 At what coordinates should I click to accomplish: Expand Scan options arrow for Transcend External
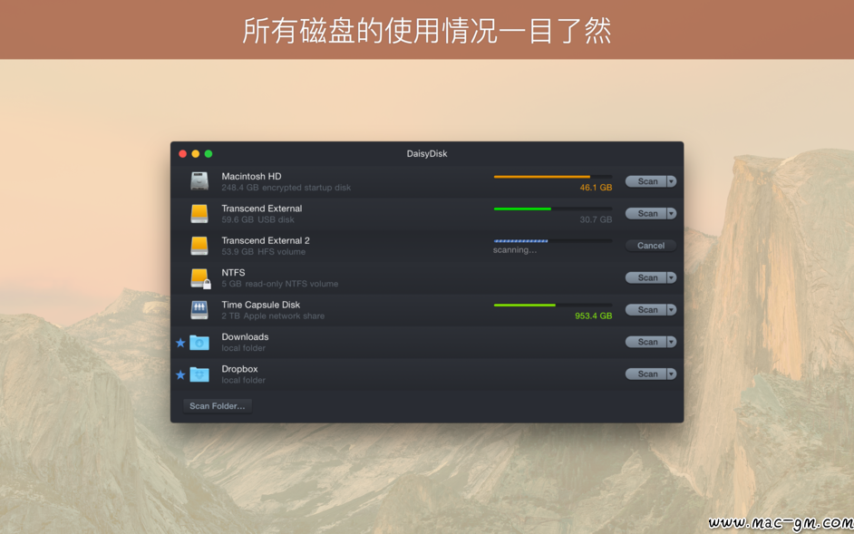[672, 214]
